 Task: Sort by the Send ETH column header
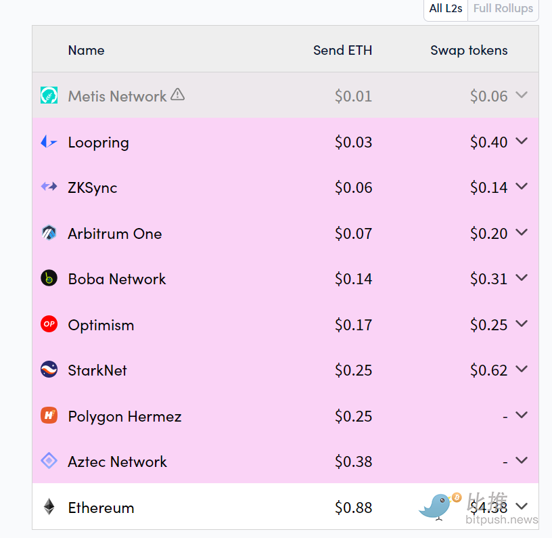point(342,50)
